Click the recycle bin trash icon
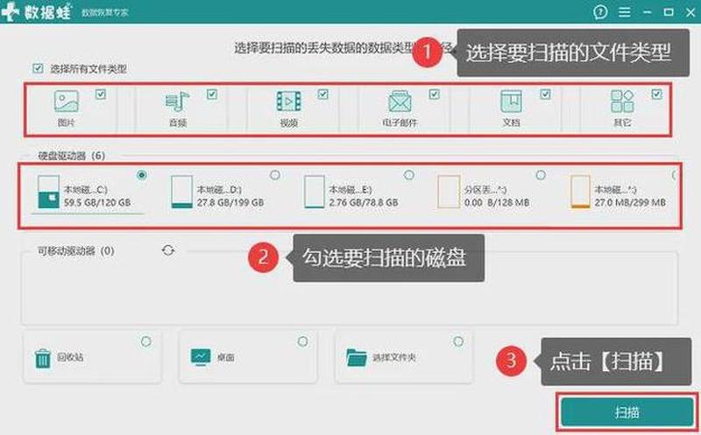Image resolution: width=701 pixels, height=435 pixels. pos(43,358)
